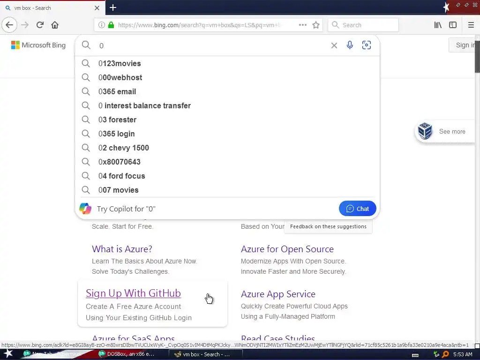Start voice search with microphone icon

tap(350, 45)
